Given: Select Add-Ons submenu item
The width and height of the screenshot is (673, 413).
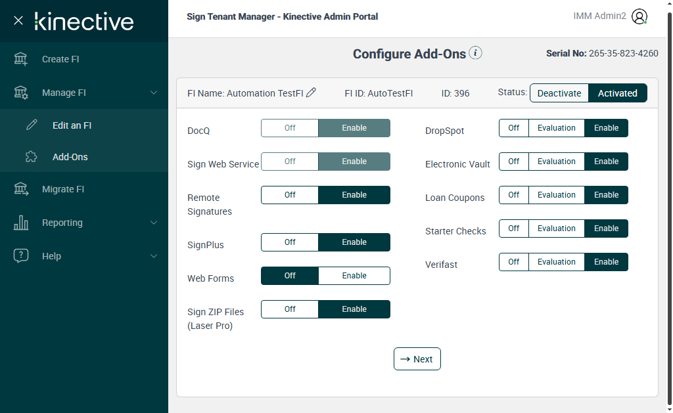Looking at the screenshot, I should point(84,157).
